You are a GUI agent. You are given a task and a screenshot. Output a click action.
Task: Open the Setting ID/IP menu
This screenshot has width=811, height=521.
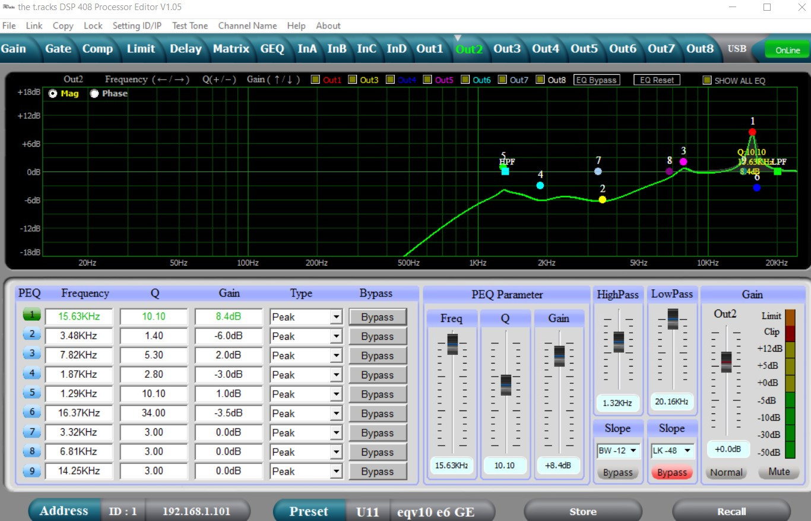pos(137,26)
